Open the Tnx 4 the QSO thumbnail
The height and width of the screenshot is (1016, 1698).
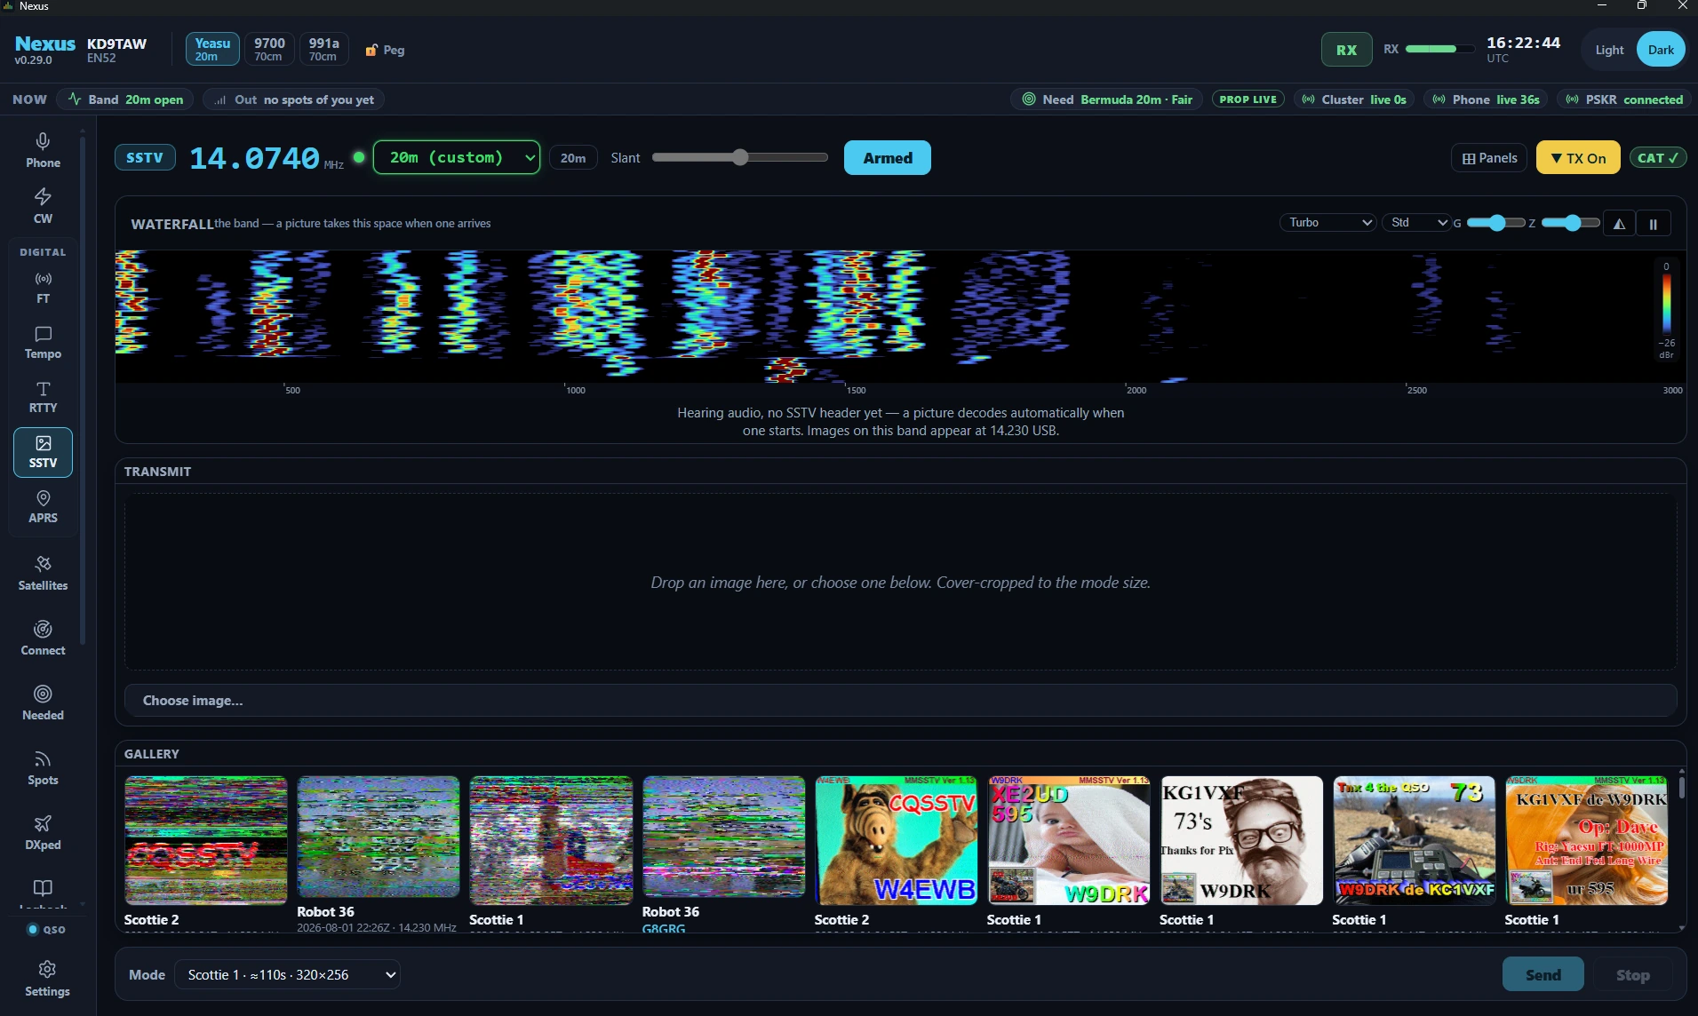pyautogui.click(x=1414, y=840)
